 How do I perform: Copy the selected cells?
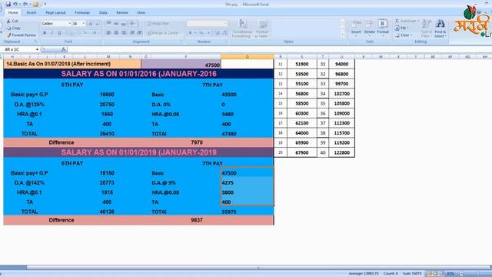tap(14, 28)
